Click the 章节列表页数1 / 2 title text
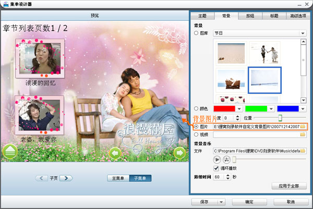313x209 pixels. pos(35,28)
